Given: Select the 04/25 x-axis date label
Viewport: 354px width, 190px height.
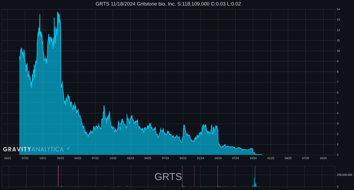Looking at the screenshot, I should [288, 158].
